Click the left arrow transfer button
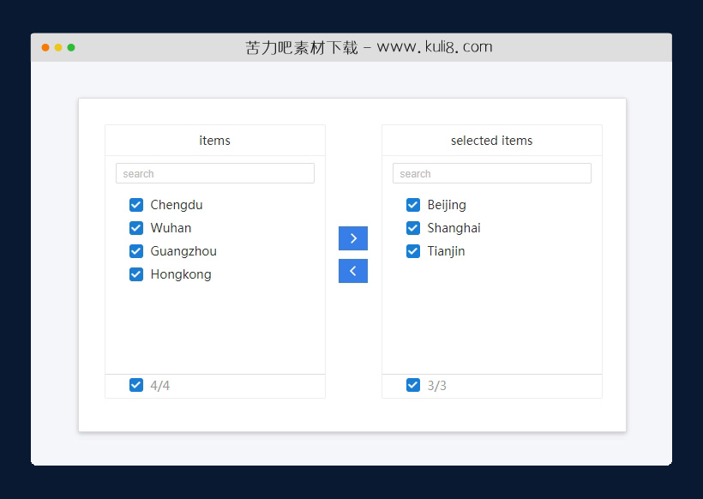 [352, 271]
